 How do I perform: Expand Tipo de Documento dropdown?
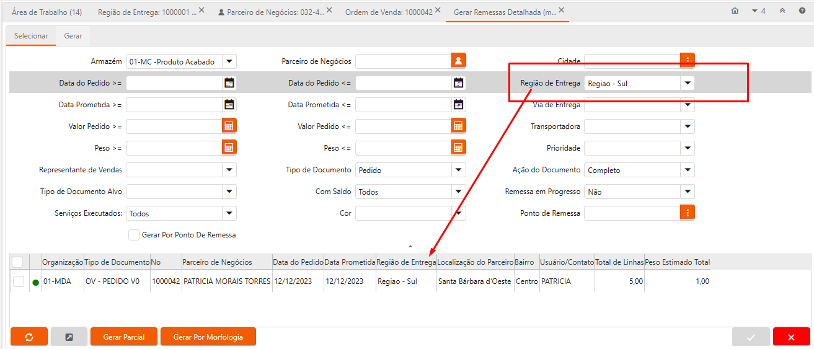(x=458, y=170)
